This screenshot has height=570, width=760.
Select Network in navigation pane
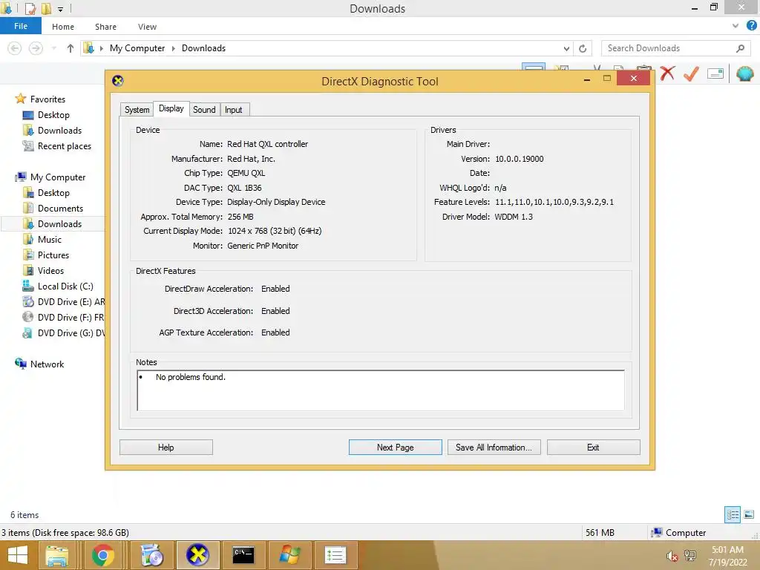pos(47,364)
